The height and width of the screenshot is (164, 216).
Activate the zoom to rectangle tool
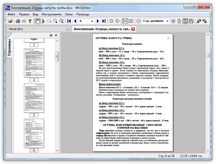(61, 21)
